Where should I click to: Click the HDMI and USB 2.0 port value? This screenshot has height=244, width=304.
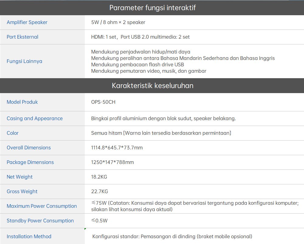pyautogui.click(x=140, y=37)
